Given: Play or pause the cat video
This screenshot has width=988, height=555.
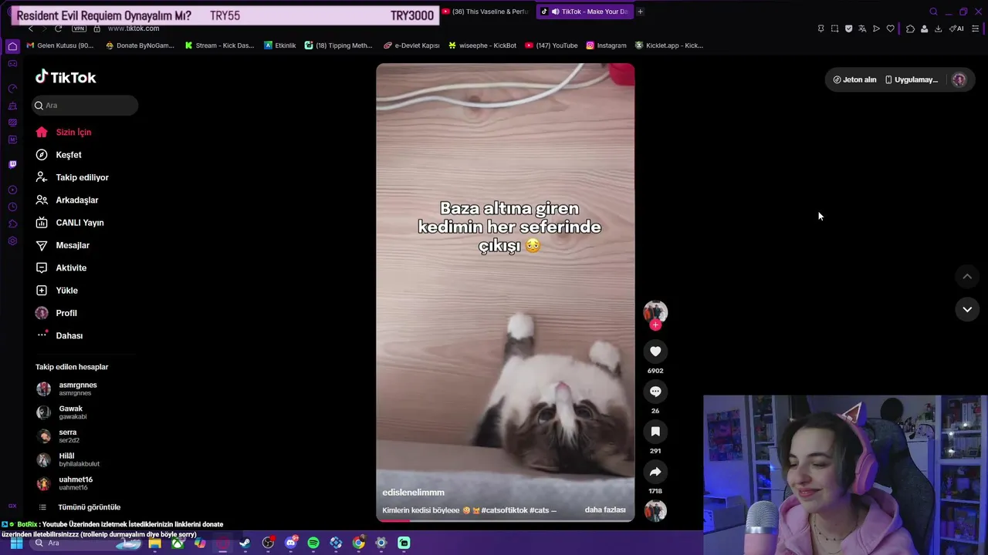Looking at the screenshot, I should (506, 292).
